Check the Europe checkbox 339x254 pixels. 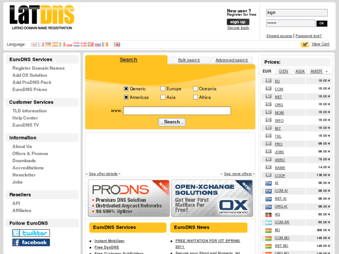pyautogui.click(x=163, y=89)
